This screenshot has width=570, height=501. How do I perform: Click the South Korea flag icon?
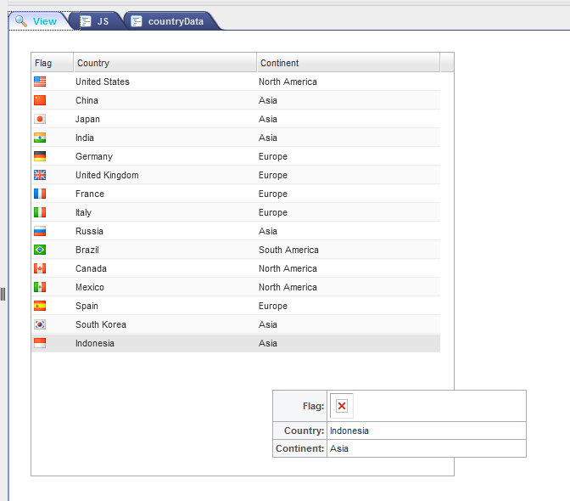point(40,324)
